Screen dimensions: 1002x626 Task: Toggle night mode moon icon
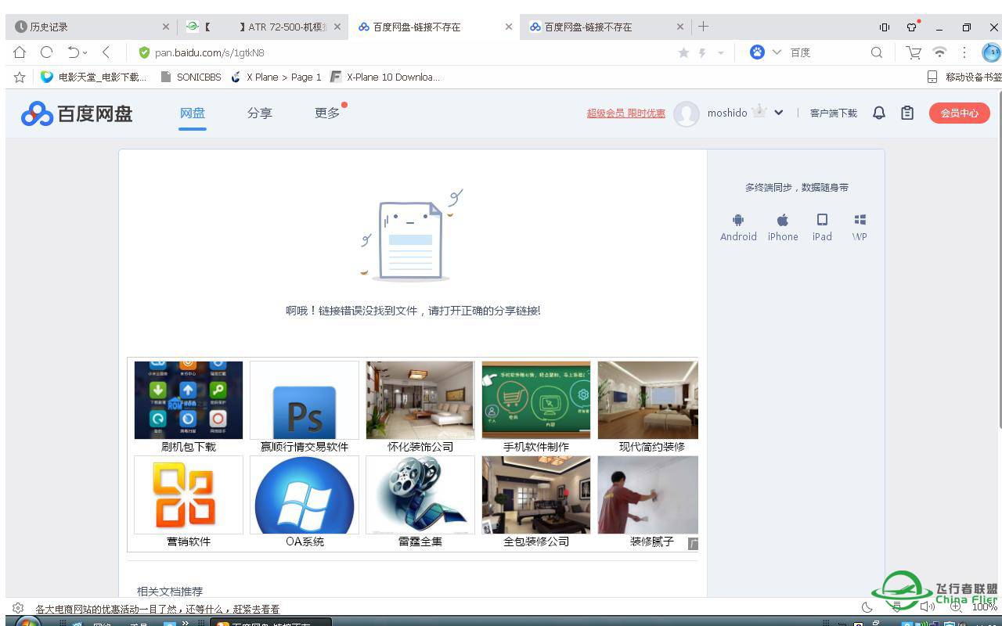point(867,606)
